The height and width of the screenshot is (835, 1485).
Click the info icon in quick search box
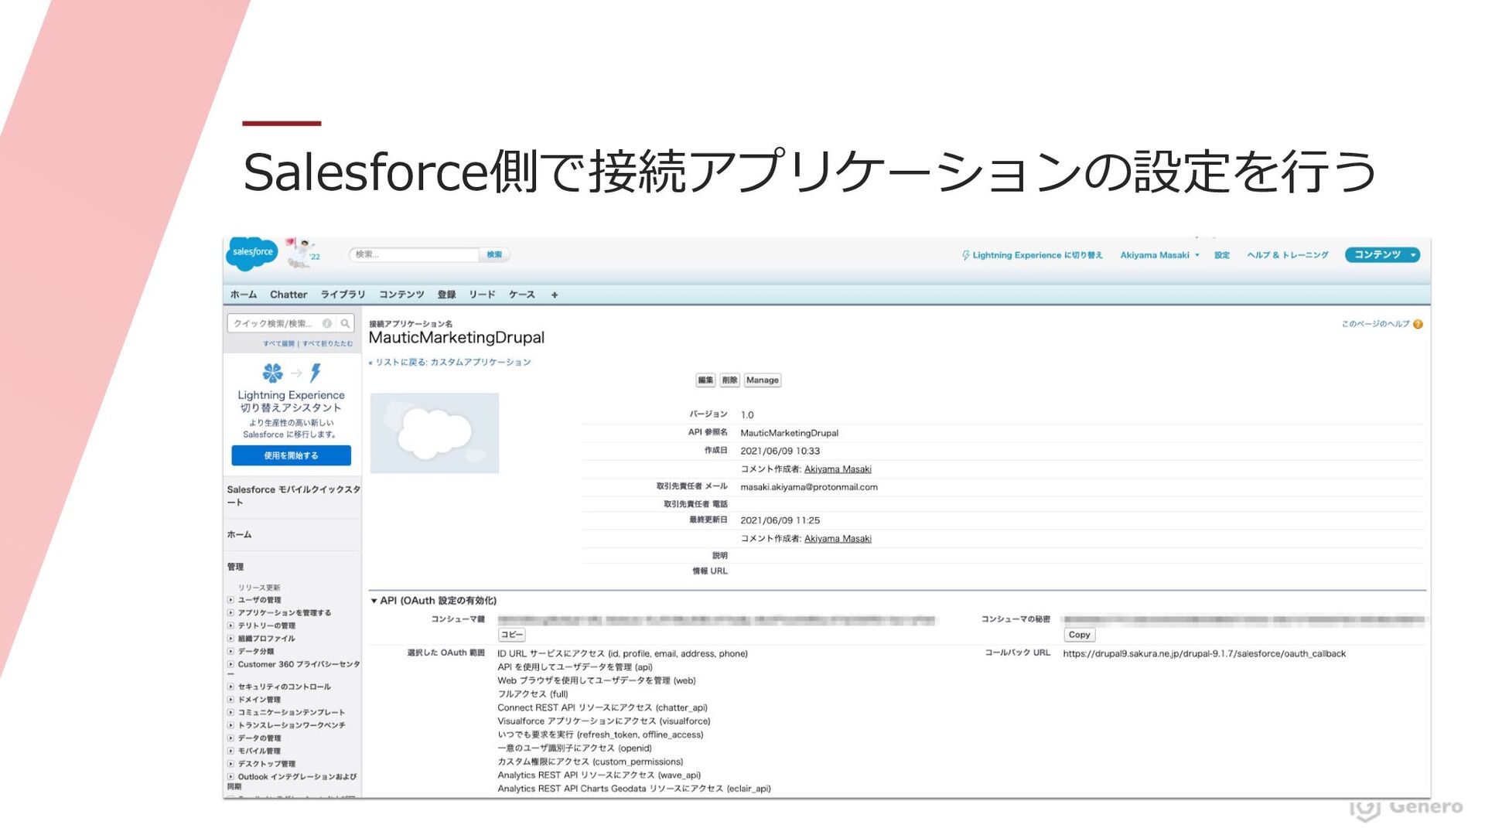(x=327, y=323)
